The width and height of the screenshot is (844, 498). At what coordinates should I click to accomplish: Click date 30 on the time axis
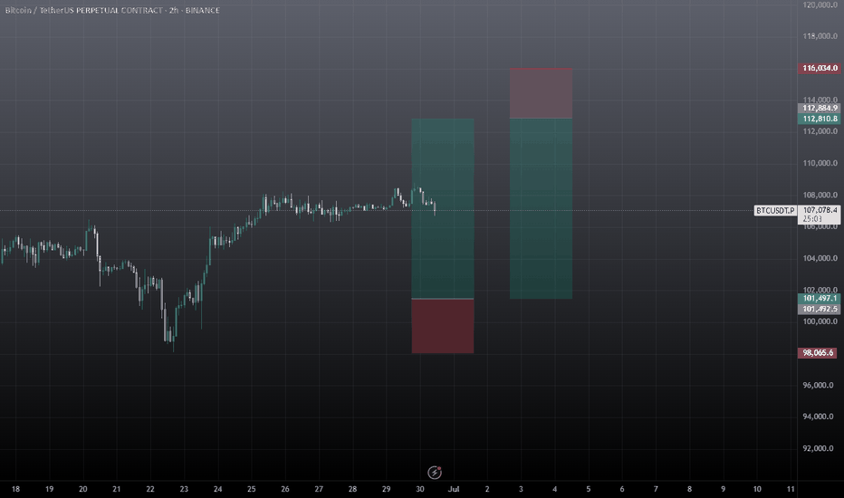pos(420,489)
